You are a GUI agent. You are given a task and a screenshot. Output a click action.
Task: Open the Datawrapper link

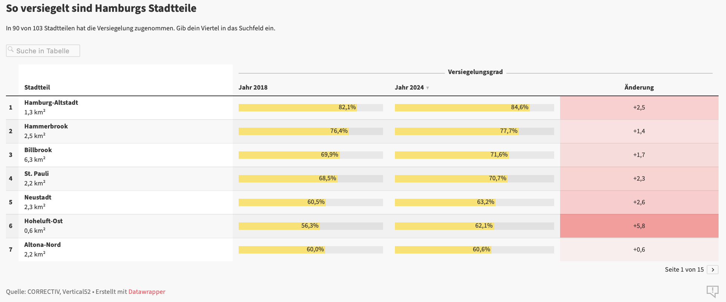click(147, 292)
